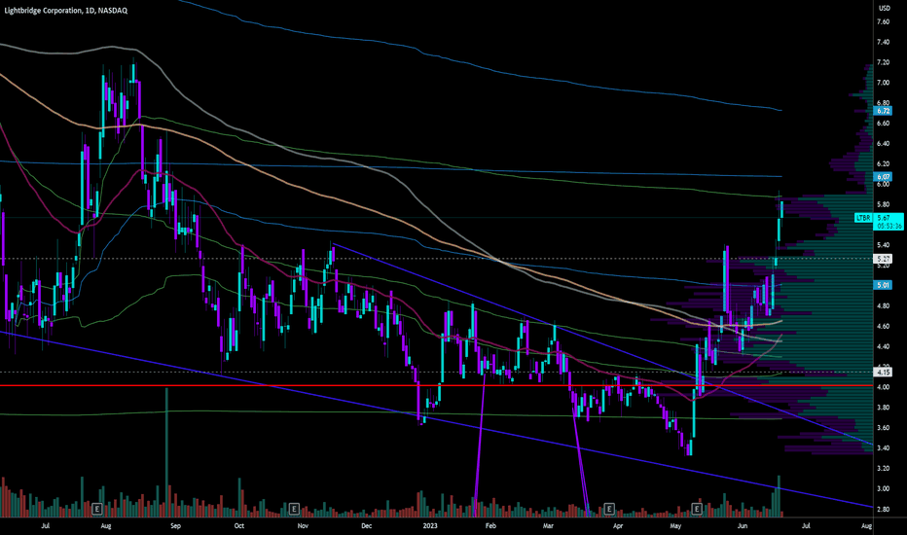Click the Jun label on time axis
The image size is (907, 535).
click(743, 525)
